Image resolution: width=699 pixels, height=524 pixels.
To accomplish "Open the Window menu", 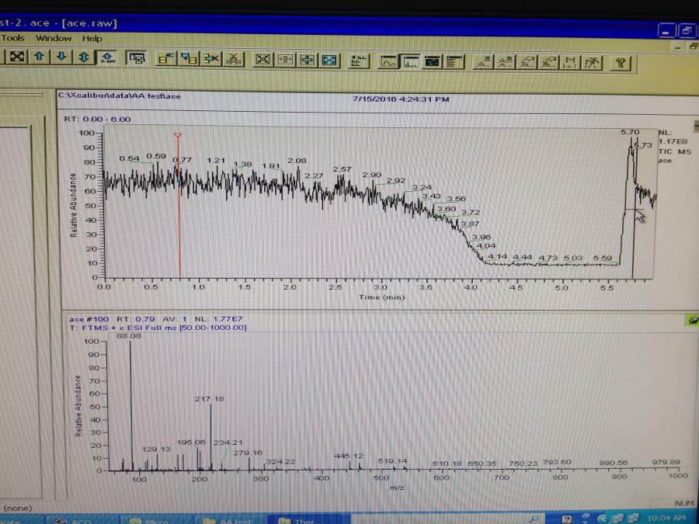I will tap(54, 38).
